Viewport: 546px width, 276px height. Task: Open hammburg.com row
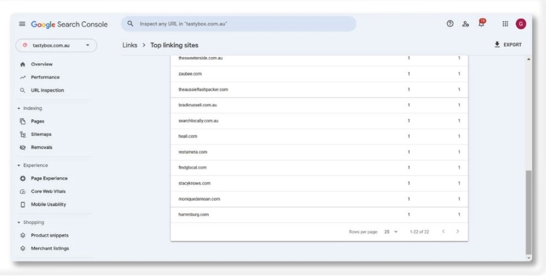click(319, 215)
